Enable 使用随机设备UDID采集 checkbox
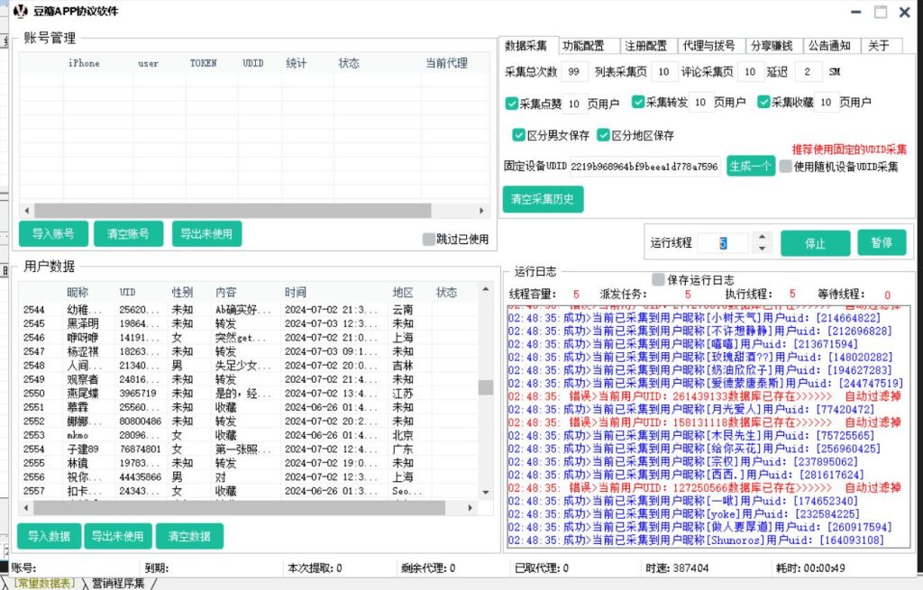Viewport: 923px width, 590px height. point(786,167)
